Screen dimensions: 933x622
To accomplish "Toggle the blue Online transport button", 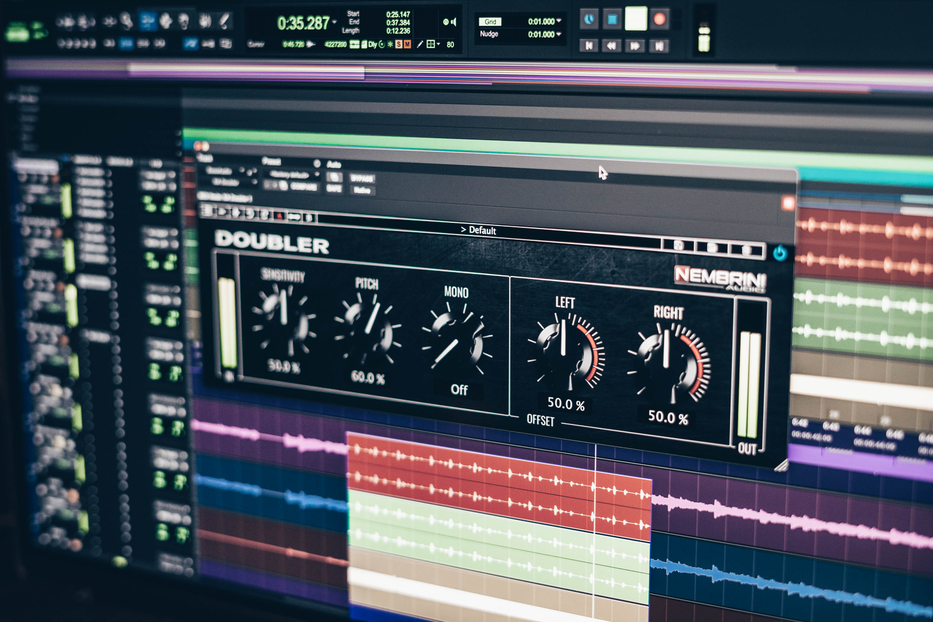I will coord(589,19).
